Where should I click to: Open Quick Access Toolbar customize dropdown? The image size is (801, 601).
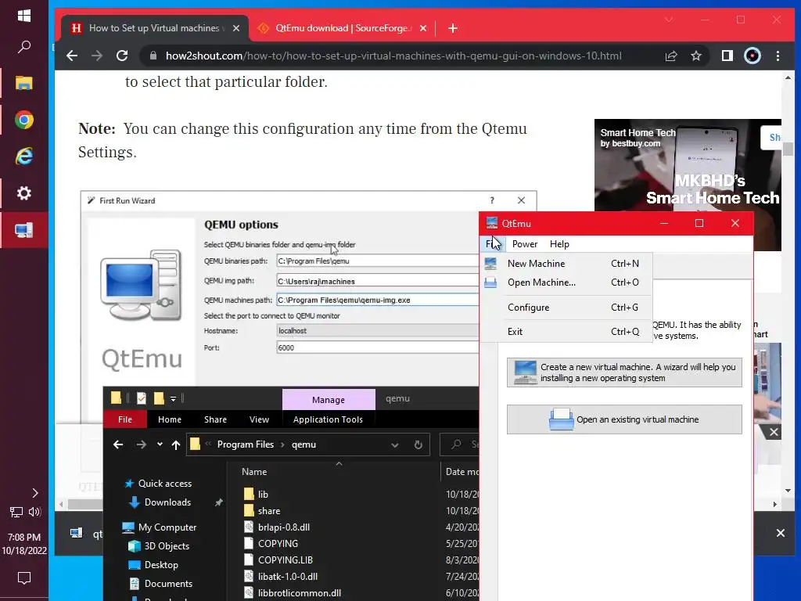(173, 398)
